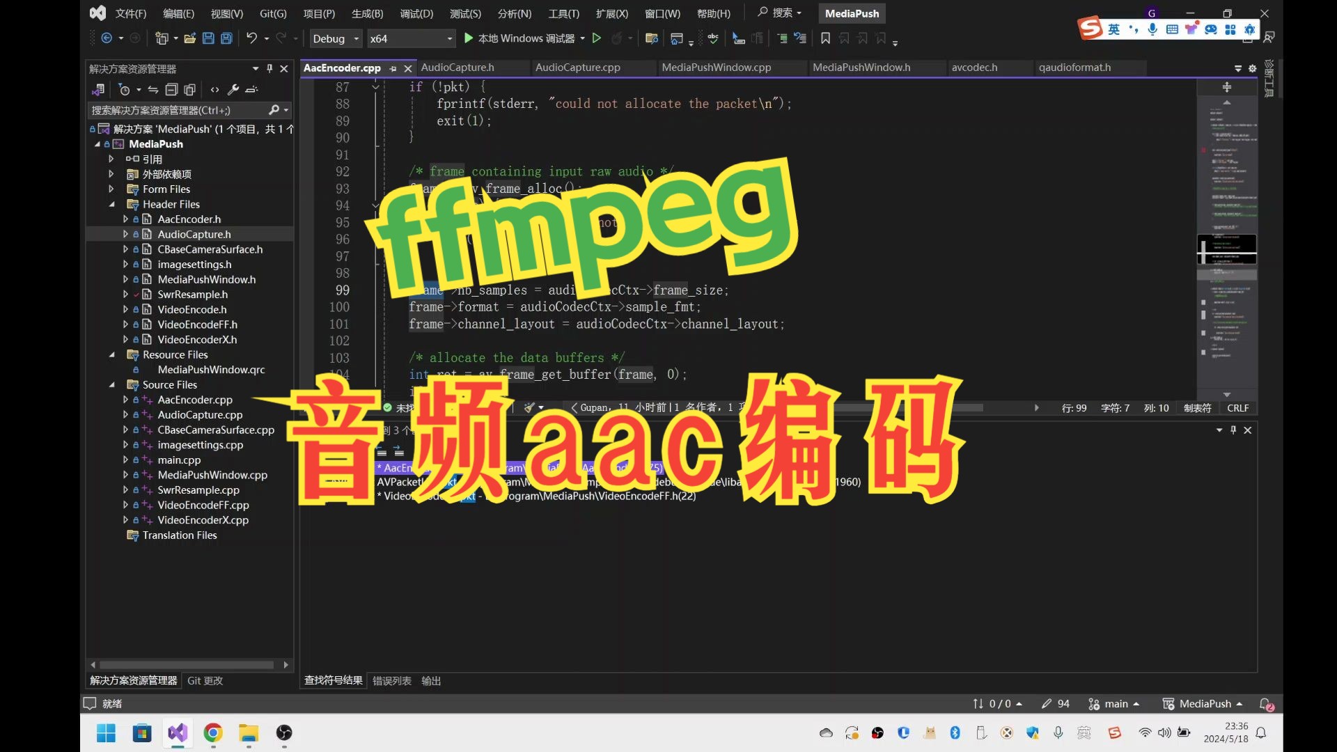Switch to the AudioCapture.cpp tab
This screenshot has width=1337, height=752.
[x=577, y=68]
